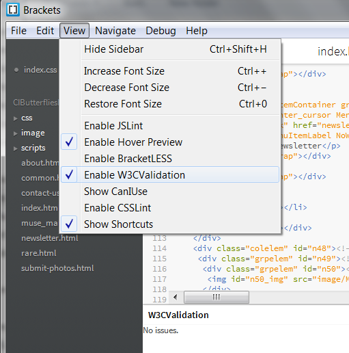
Task: Click the horizontal scrollbar thumb
Action: [217, 297]
